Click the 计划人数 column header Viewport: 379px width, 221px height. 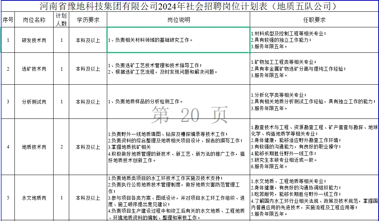tap(61, 19)
